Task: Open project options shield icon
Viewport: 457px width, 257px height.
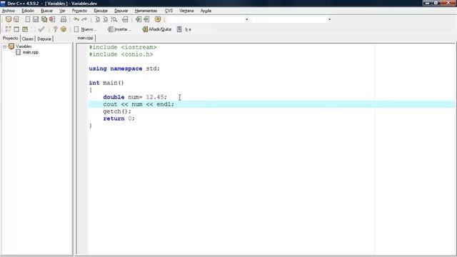Action: 158,19
